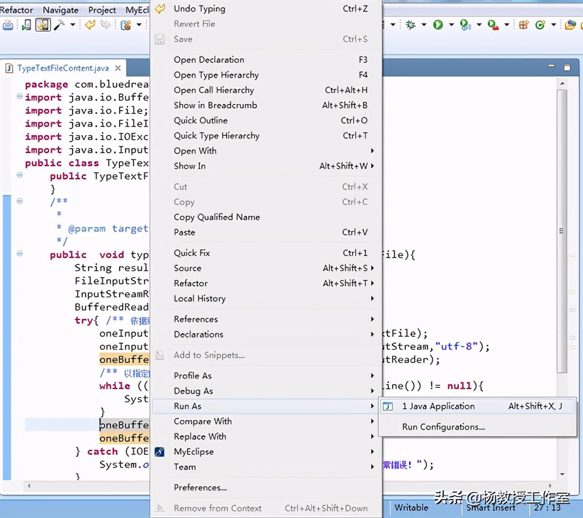Open Run Configurations... from the submenu
Image resolution: width=583 pixels, height=518 pixels.
[x=443, y=427]
